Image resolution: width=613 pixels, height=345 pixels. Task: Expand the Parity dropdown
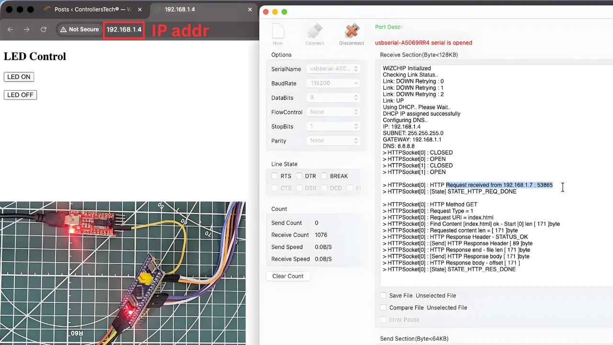pos(333,141)
